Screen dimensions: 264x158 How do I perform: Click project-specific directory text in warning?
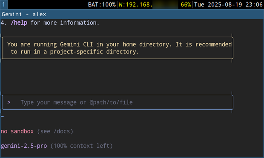pyautogui.click(x=94, y=52)
